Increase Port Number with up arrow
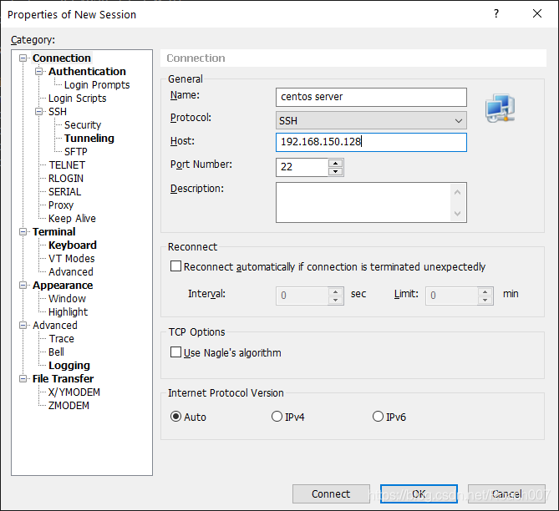Image resolution: width=559 pixels, height=511 pixels. pyautogui.click(x=335, y=163)
